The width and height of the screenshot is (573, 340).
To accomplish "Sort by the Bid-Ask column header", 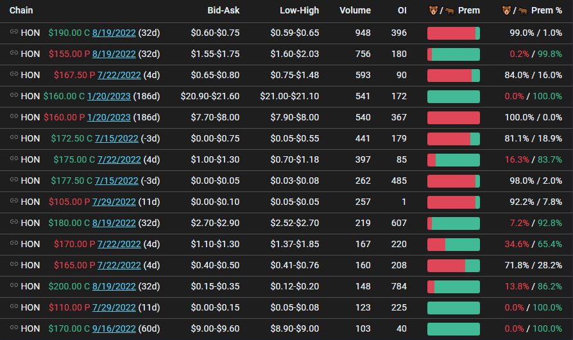I will point(223,11).
